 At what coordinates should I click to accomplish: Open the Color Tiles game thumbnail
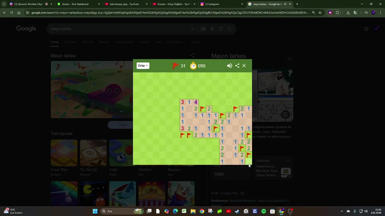[64, 153]
